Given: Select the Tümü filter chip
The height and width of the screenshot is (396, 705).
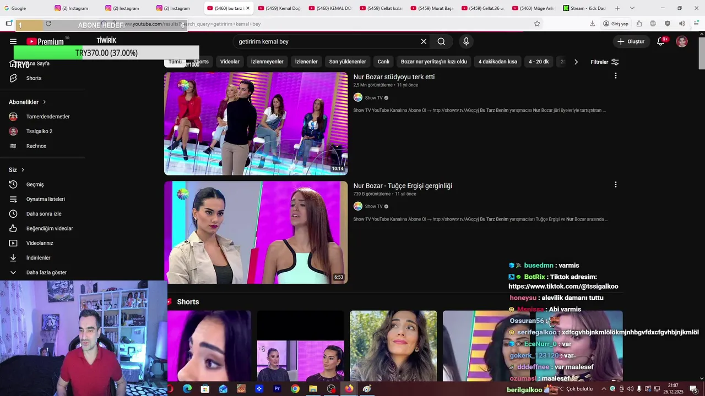Looking at the screenshot, I should tap(175, 62).
